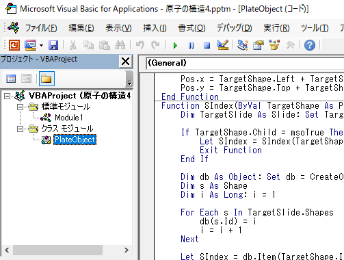The width and height of the screenshot is (344, 260).
Task: Run macro with green play icon
Action: click(x=175, y=45)
